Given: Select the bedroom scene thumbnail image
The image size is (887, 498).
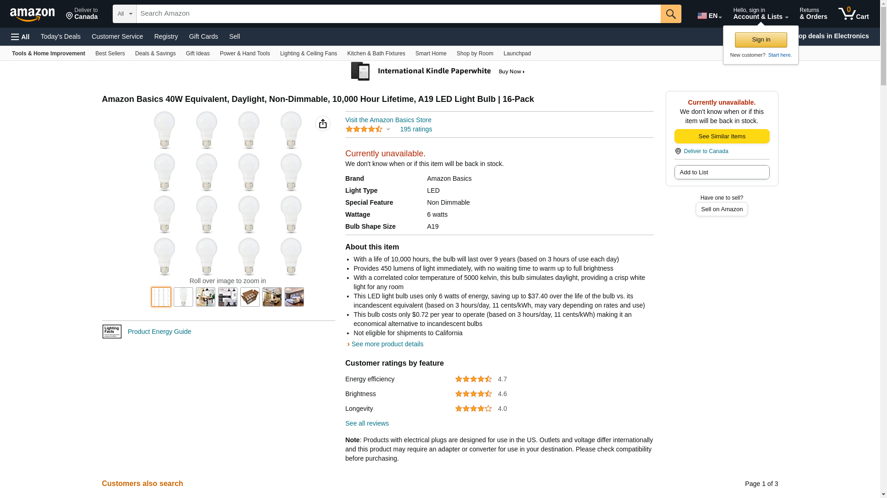Looking at the screenshot, I should [294, 297].
